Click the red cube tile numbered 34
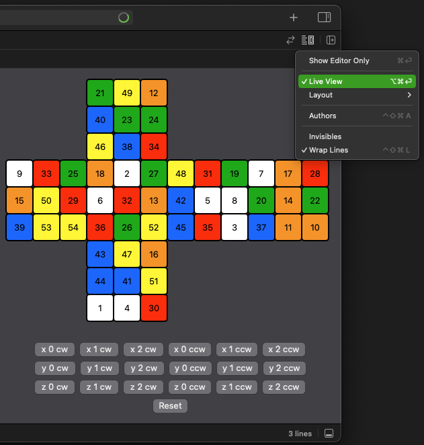 pyautogui.click(x=154, y=147)
